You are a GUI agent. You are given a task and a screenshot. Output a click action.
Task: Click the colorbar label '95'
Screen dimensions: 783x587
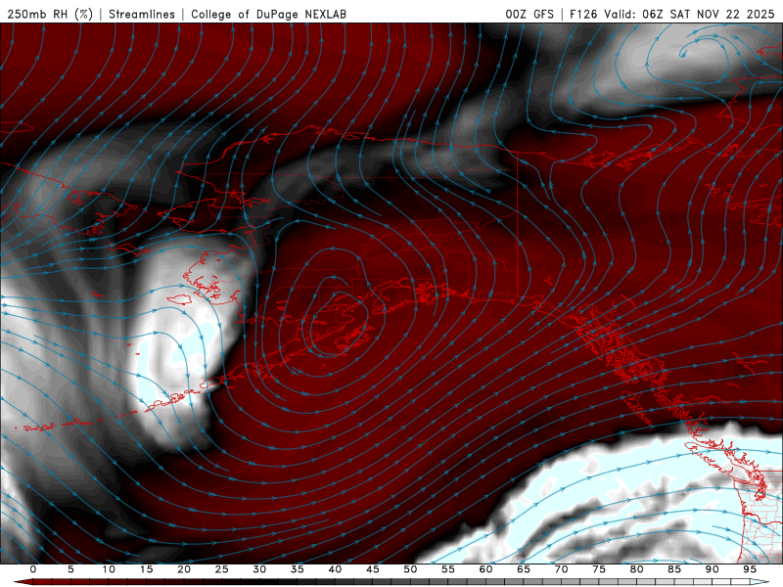pyautogui.click(x=750, y=569)
